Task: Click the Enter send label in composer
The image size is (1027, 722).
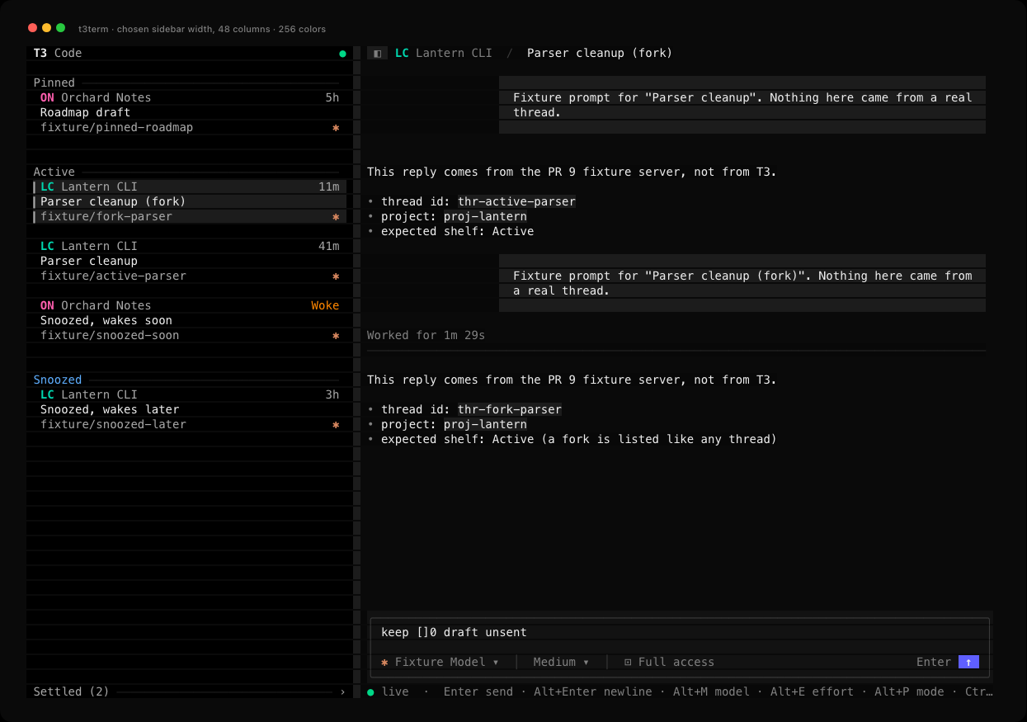Action: (934, 662)
